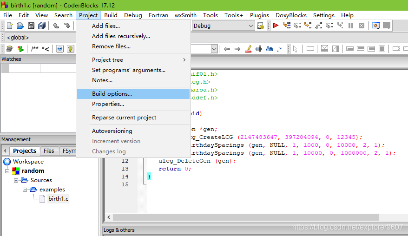The image size is (408, 236).
Task: Toggle regex search with the .* icon
Action: pos(280,49)
